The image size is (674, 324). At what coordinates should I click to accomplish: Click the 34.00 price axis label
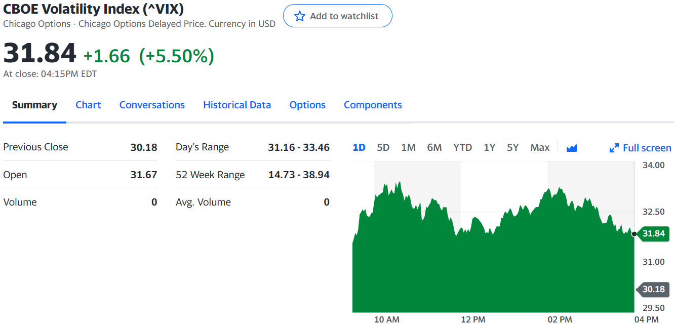click(x=654, y=165)
